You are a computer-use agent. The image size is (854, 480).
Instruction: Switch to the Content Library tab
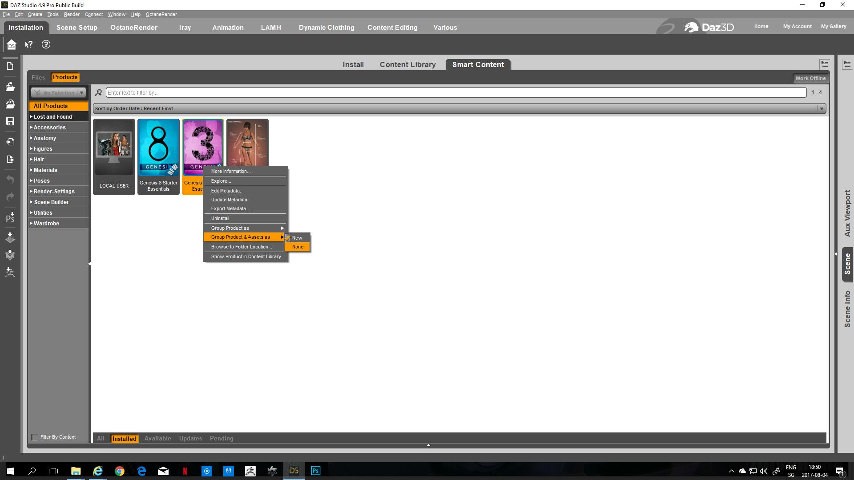click(407, 65)
